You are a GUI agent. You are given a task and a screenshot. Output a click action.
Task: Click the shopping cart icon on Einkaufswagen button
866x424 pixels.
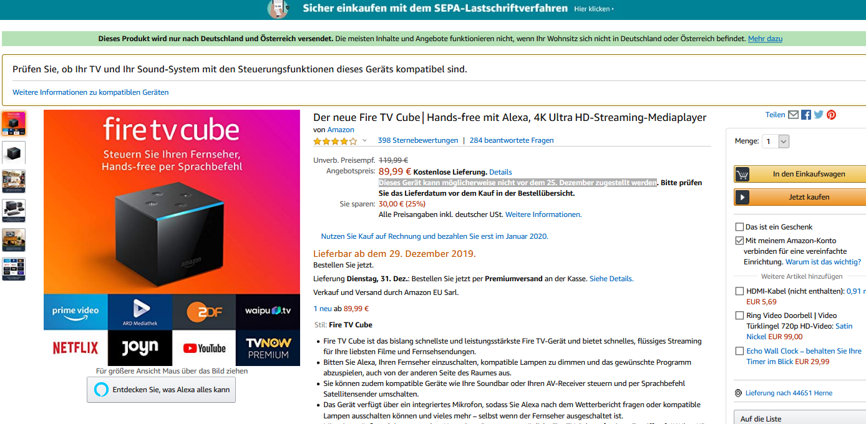(x=742, y=174)
